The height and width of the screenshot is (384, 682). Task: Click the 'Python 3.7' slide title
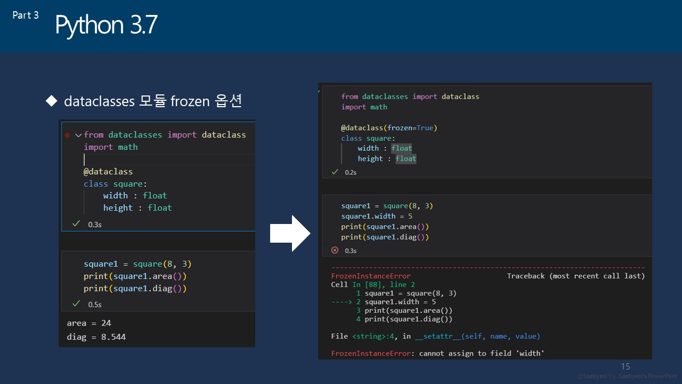pyautogui.click(x=107, y=25)
